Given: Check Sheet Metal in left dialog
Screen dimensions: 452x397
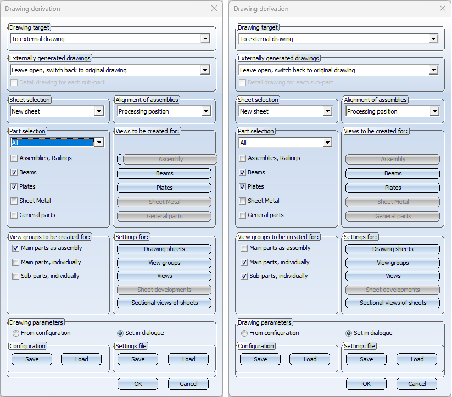Looking at the screenshot, I should pyautogui.click(x=14, y=201).
